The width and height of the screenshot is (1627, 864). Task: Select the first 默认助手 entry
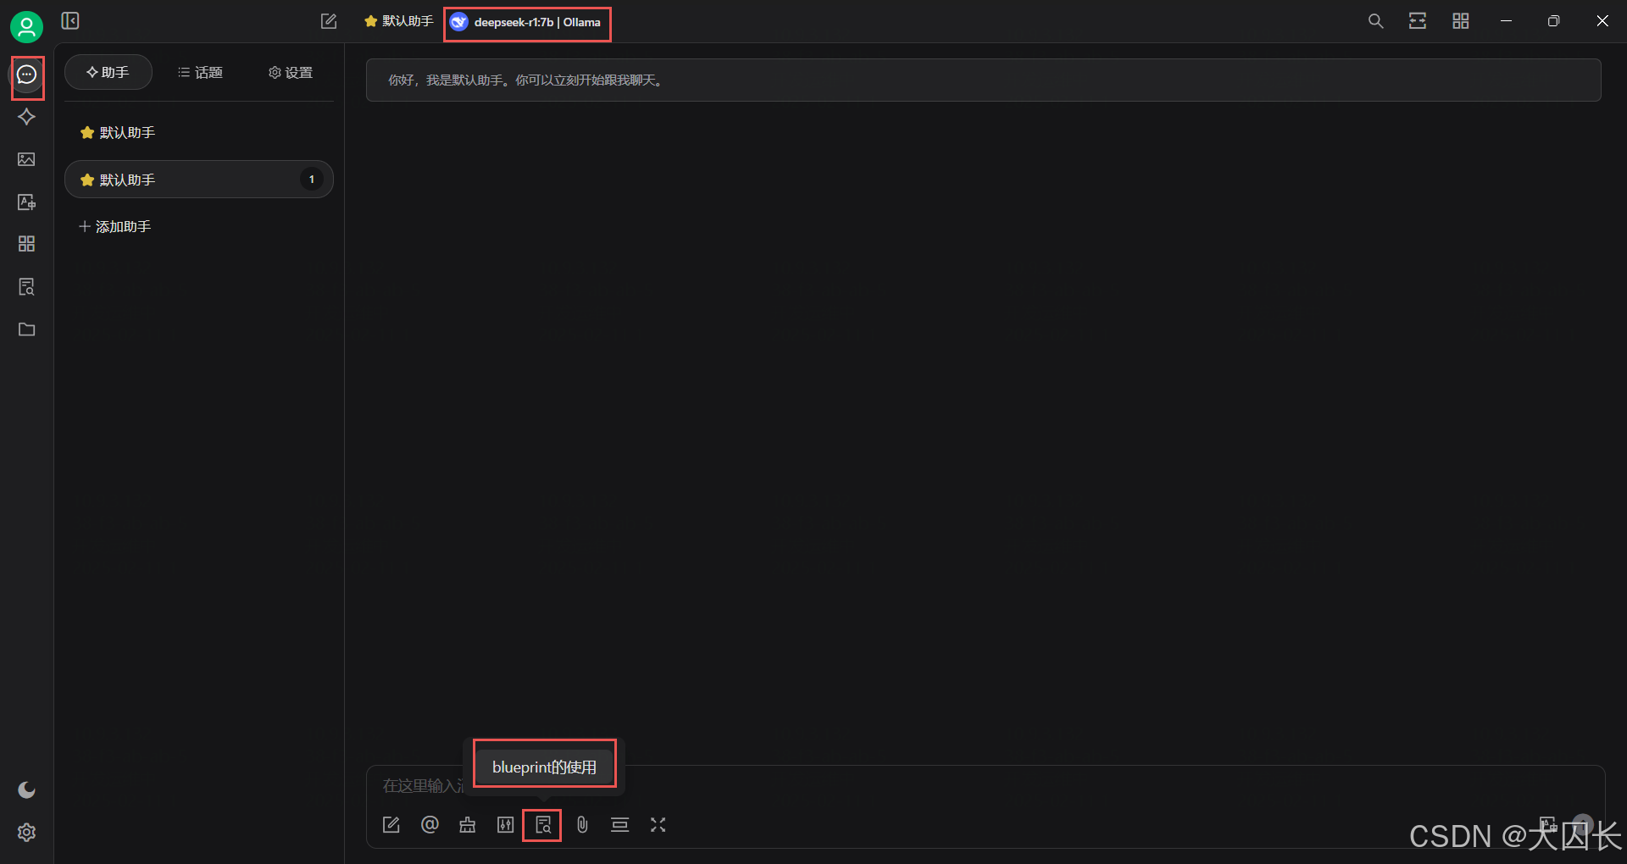199,132
